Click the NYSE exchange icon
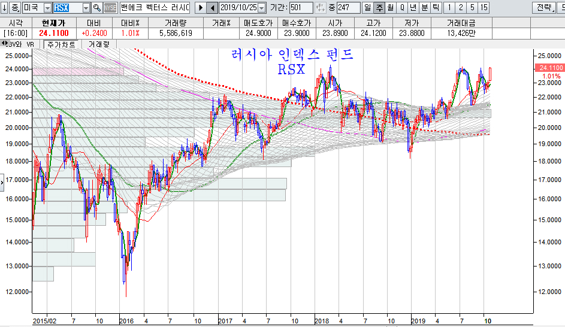Image resolution: width=565 pixels, height=327 pixels. [x=110, y=8]
